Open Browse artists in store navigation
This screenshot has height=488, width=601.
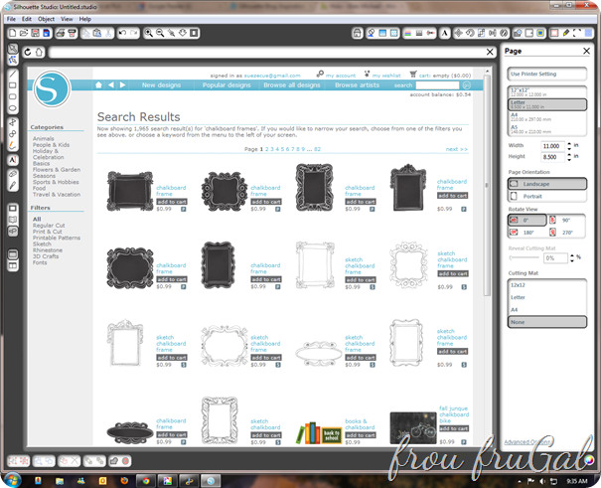pyautogui.click(x=357, y=85)
